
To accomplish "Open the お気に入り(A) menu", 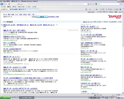I will coord(21,7).
